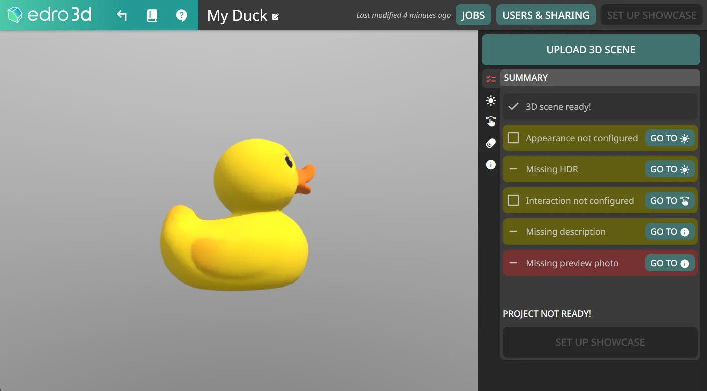Click the Missing description text

coord(566,232)
